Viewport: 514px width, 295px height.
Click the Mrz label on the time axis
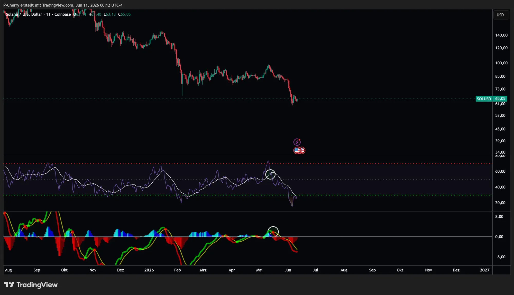203,270
